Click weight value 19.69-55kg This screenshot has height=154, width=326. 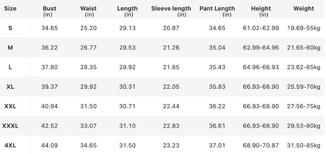(x=304, y=28)
